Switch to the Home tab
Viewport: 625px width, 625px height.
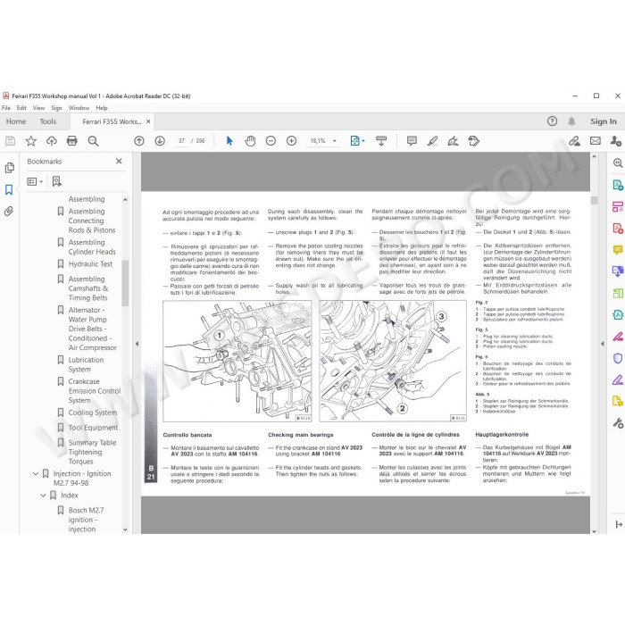16,121
